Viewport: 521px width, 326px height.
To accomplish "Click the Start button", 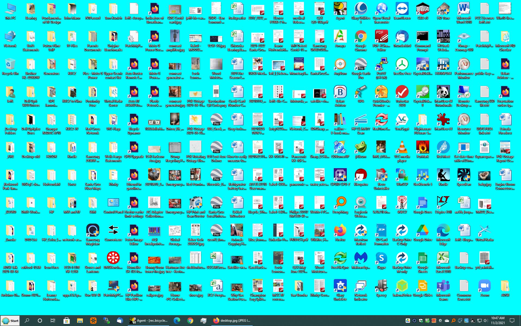I will click(x=10, y=321).
